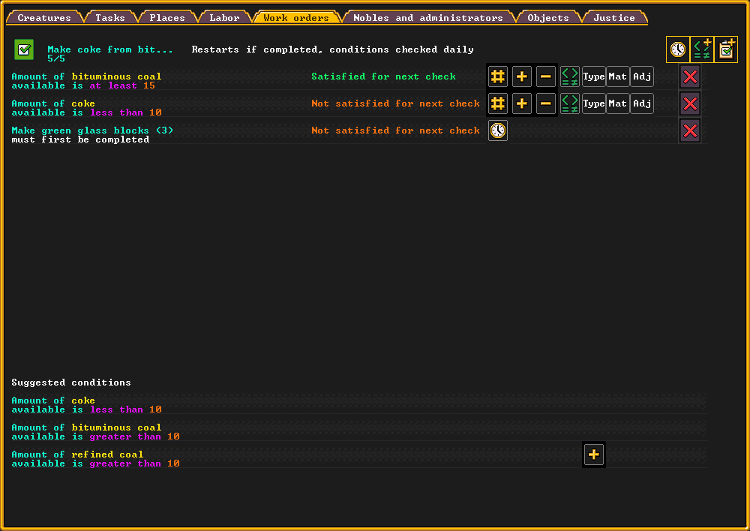Open the Nobles and administrators tab
This screenshot has width=750, height=531.
point(427,17)
